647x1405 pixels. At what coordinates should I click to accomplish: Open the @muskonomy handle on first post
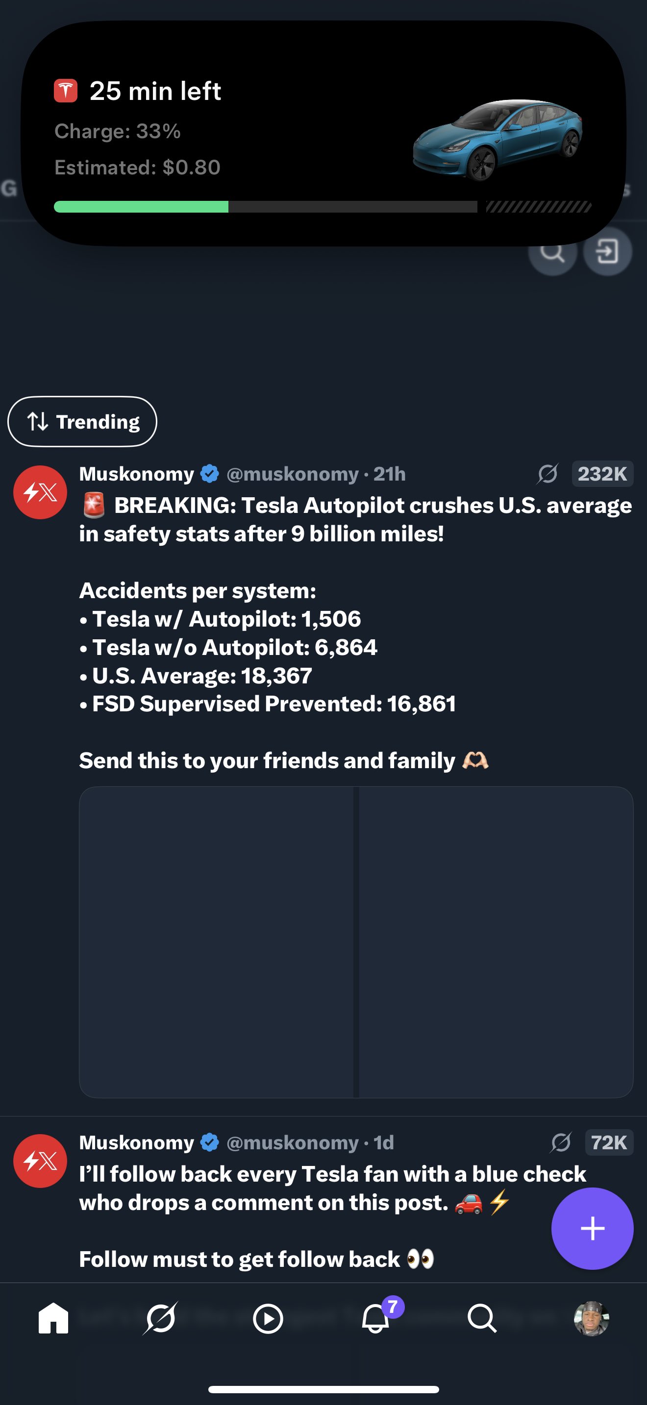293,474
